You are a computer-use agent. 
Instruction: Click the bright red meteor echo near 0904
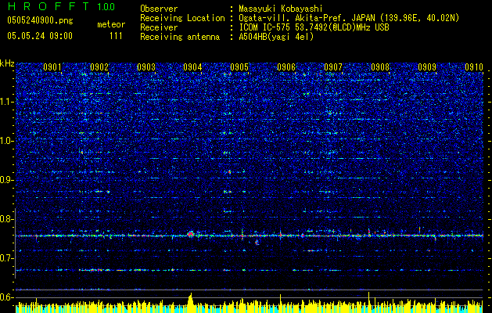tap(190, 234)
